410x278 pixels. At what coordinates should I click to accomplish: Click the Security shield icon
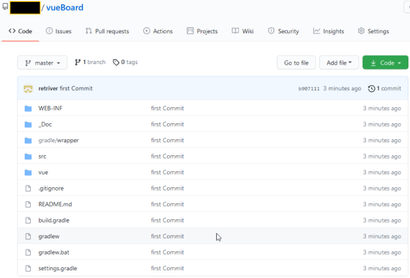point(271,31)
